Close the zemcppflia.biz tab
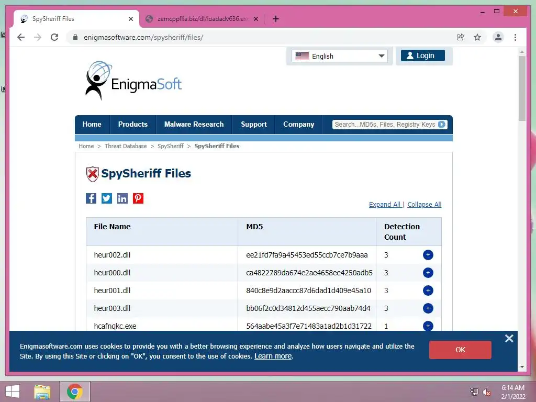 [x=255, y=19]
